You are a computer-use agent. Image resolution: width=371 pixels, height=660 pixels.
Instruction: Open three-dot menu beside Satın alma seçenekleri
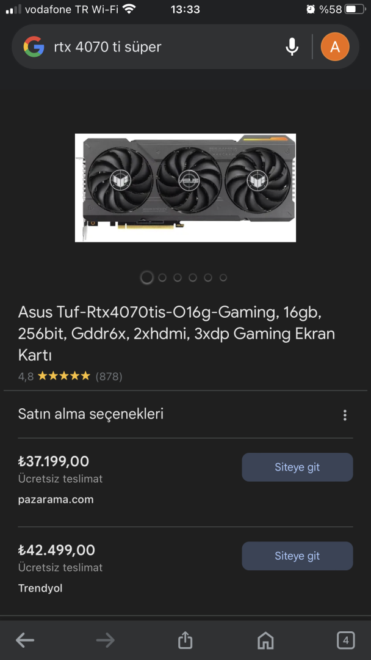345,416
